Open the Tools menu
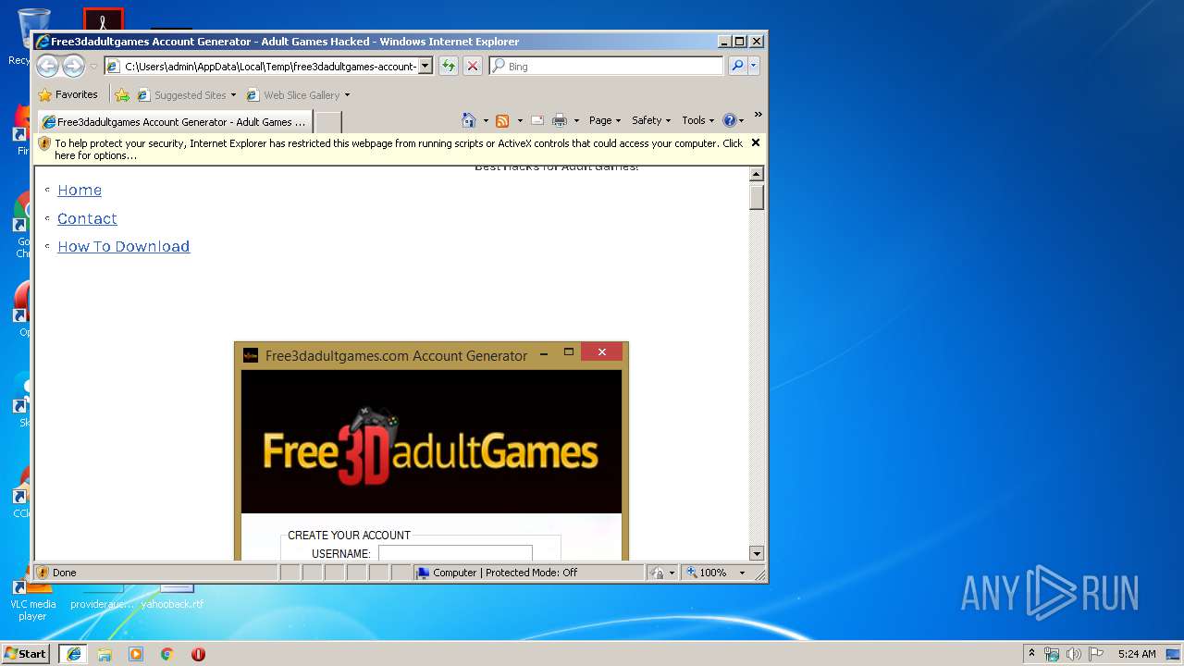This screenshot has width=1184, height=666. (x=697, y=120)
